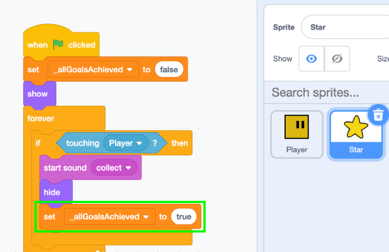This screenshot has height=252, width=389.
Task: Click the 'if' label of the conditional block
Action: 38,143
